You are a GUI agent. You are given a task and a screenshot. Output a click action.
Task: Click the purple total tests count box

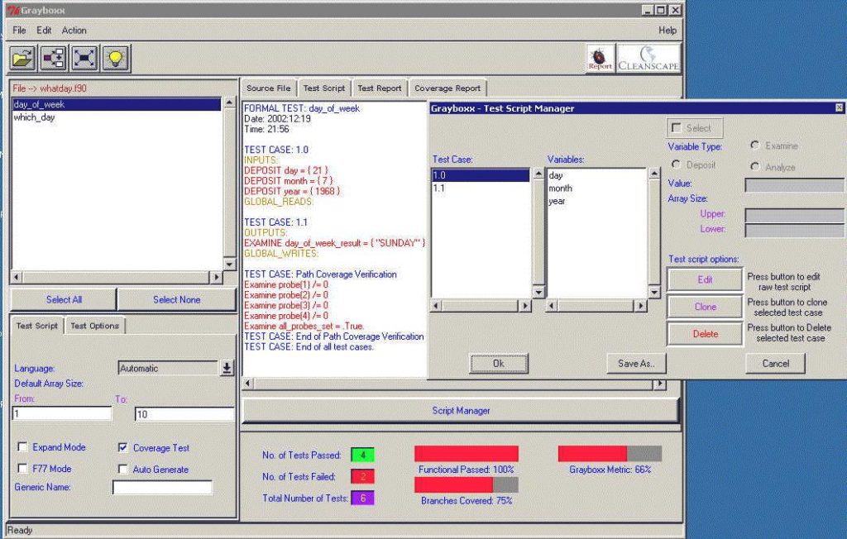pos(362,498)
